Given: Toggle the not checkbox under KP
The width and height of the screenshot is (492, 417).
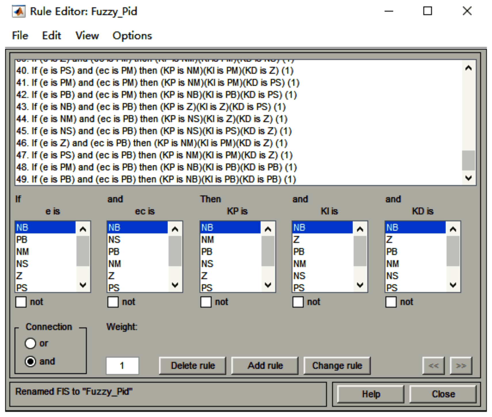Looking at the screenshot, I should point(206,302).
